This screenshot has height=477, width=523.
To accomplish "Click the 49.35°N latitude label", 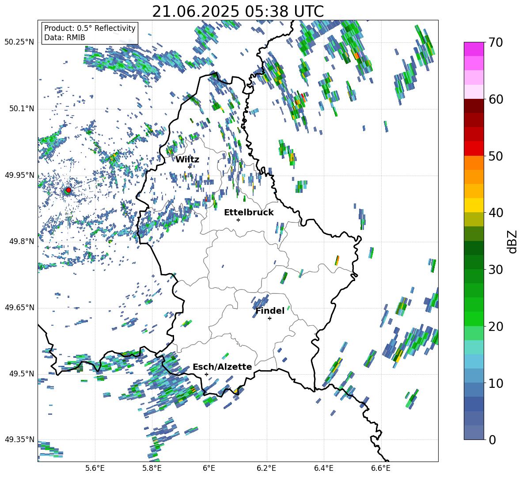I will tap(19, 439).
